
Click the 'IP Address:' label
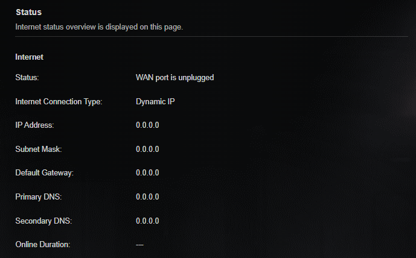(34, 125)
